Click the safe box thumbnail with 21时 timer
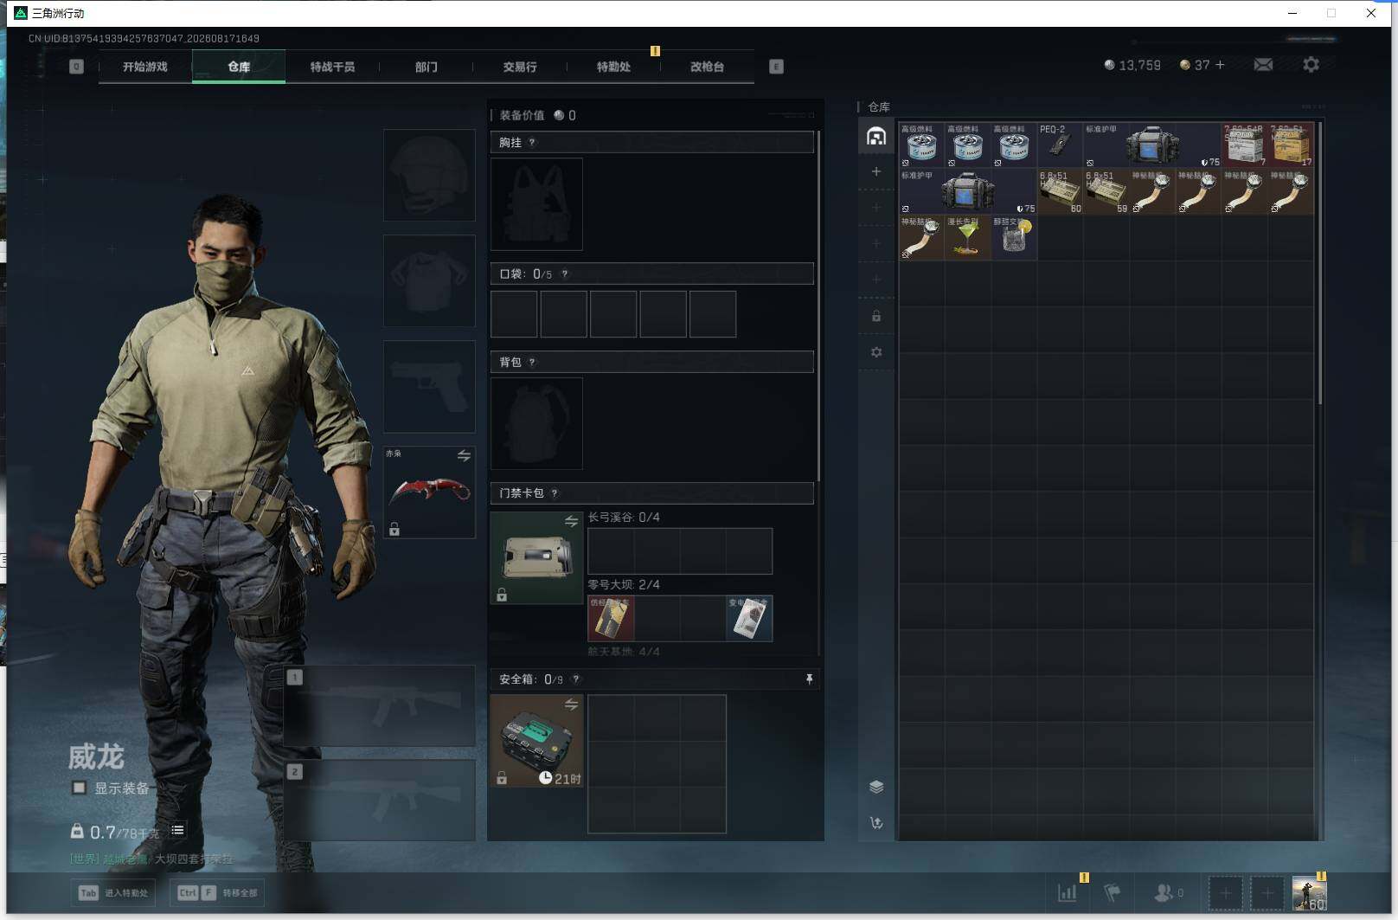1398x920 pixels. [x=536, y=740]
